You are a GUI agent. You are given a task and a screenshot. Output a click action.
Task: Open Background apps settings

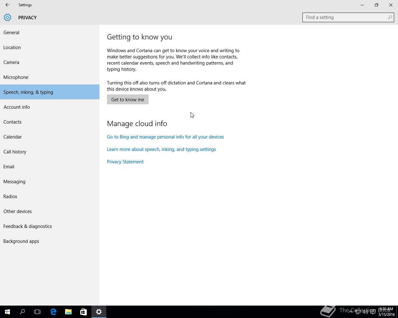(50, 241)
